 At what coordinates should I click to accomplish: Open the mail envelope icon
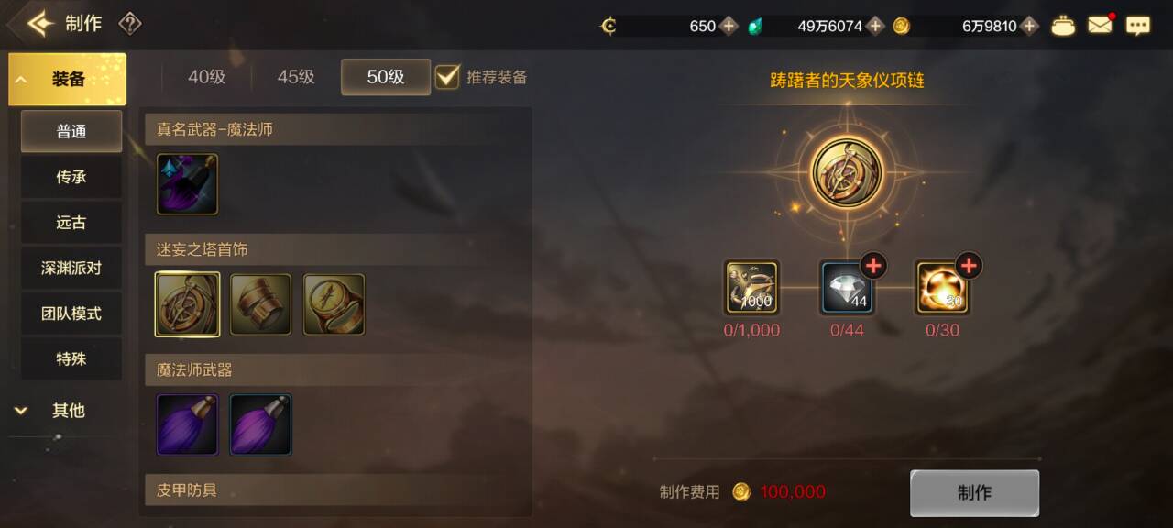(1100, 26)
